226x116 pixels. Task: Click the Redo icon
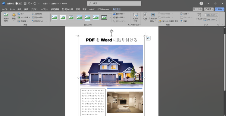(35, 3)
